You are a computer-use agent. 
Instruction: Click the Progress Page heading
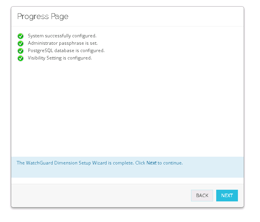tap(43, 16)
